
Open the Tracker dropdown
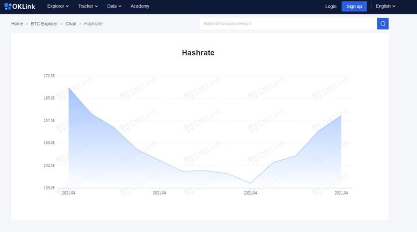tap(88, 6)
